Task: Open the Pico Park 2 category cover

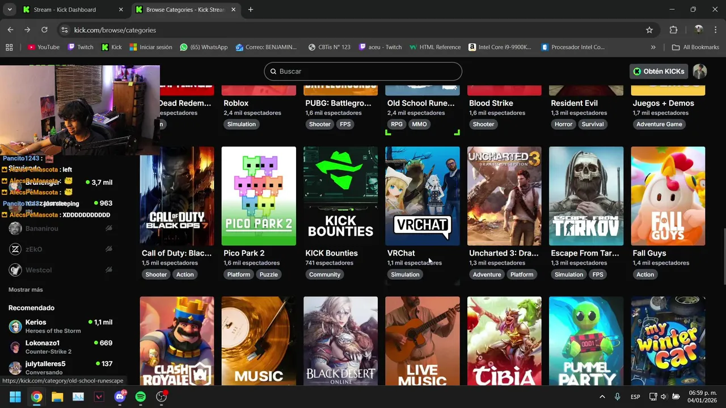Action: 259,196
